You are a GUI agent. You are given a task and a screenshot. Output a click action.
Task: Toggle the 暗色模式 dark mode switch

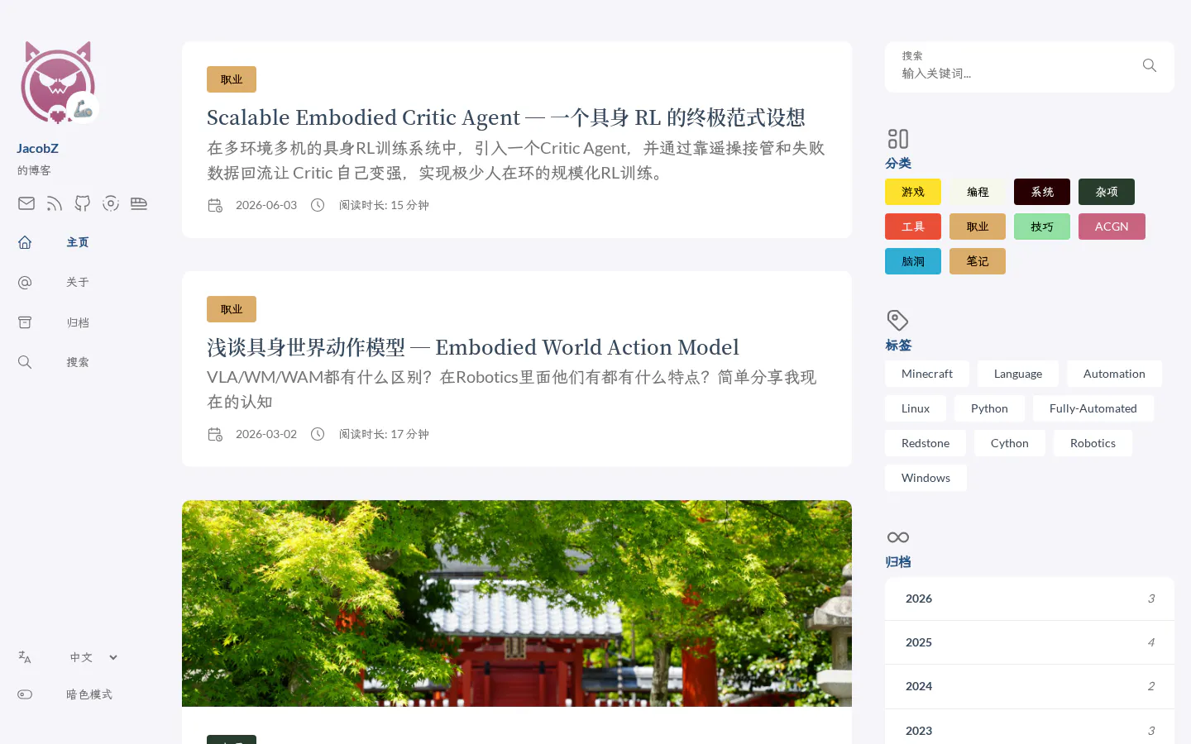click(65, 694)
